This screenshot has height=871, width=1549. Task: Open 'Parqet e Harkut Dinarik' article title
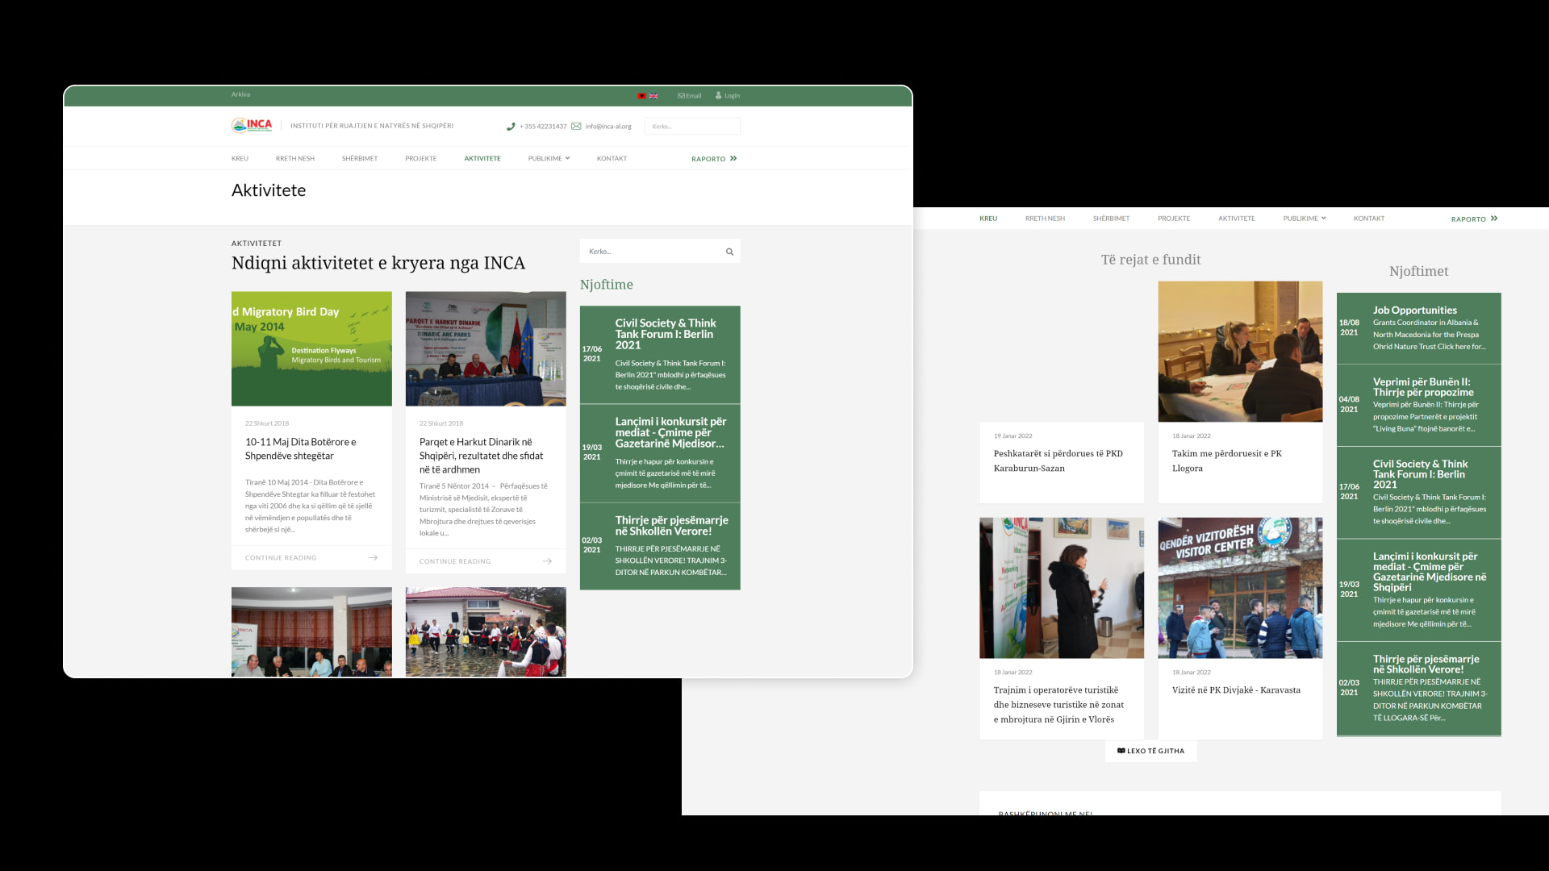click(481, 456)
